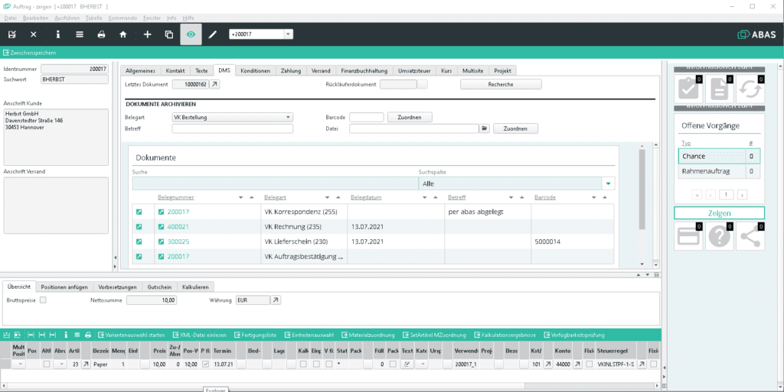Viewport: 784px width, 392px height.
Task: Open the Bearbeiten menu
Action: [x=35, y=18]
